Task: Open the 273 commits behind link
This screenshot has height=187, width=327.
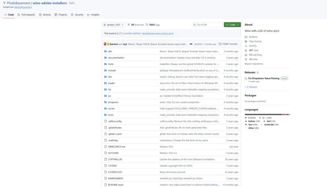Action: (130, 33)
